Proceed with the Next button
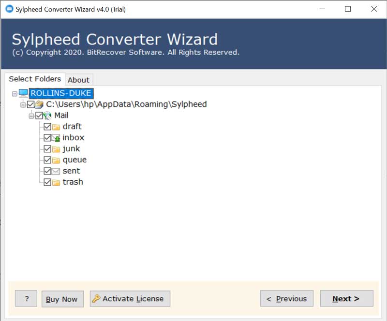This screenshot has height=321, width=387. [347, 299]
